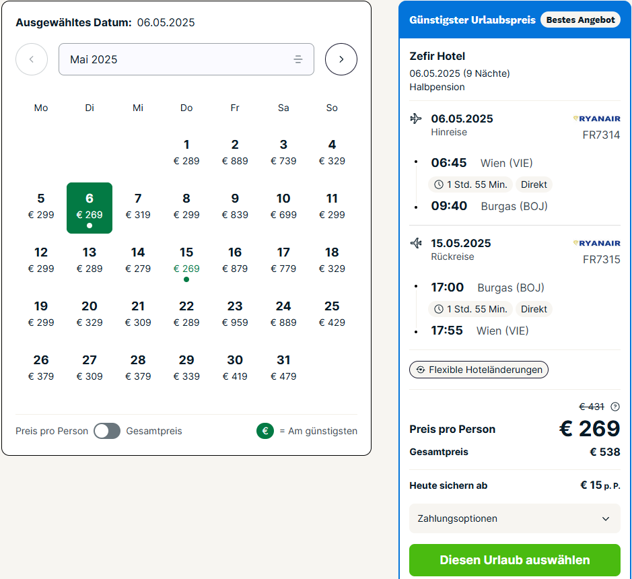
Task: Click the Zahlungsoptionen chevron arrow
Action: [605, 518]
